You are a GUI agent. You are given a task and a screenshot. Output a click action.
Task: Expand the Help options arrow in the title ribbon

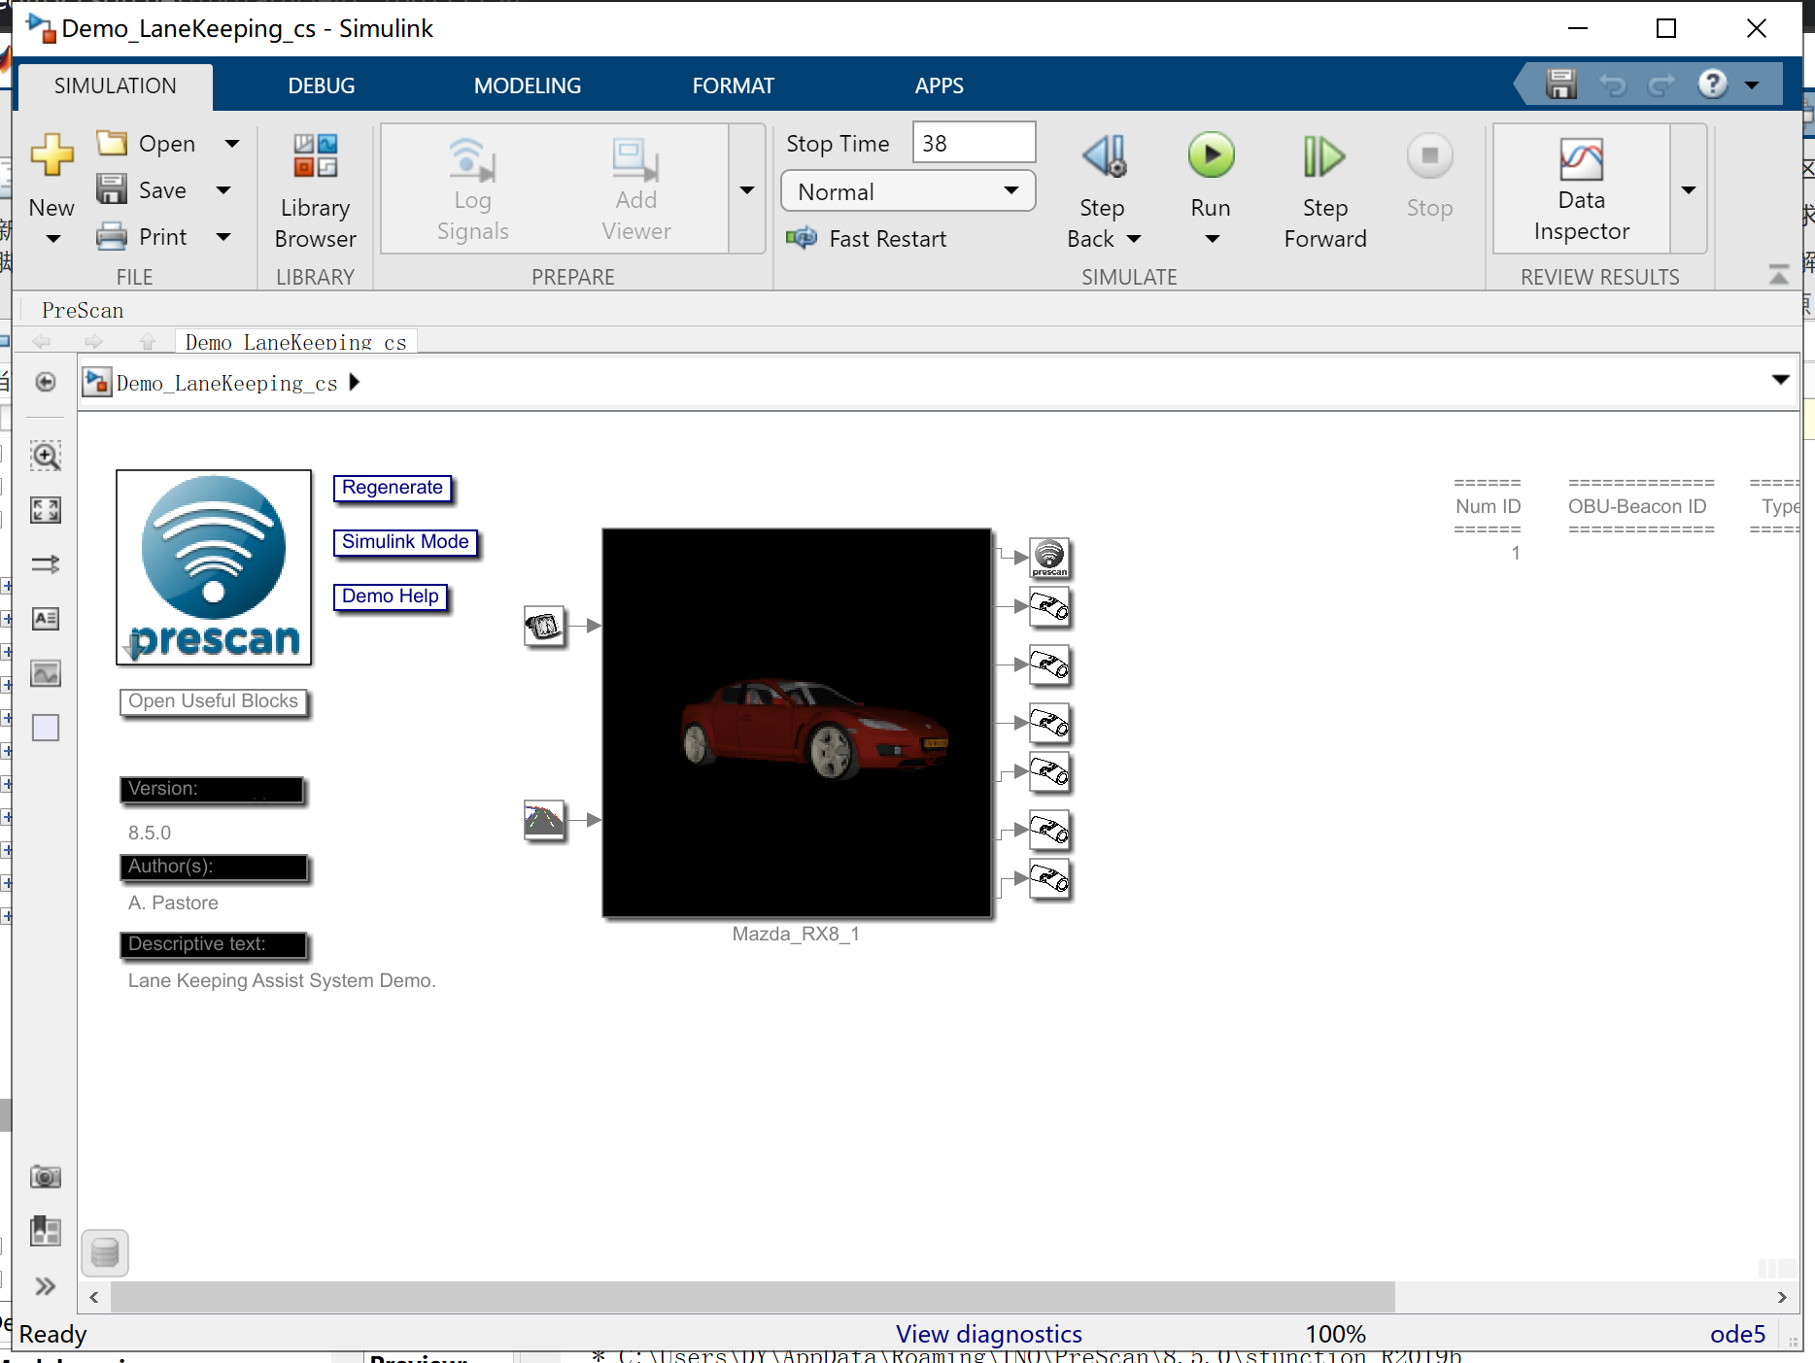pos(1752,85)
